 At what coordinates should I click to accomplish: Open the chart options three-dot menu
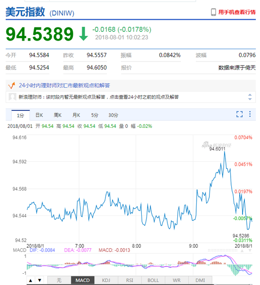point(250,114)
